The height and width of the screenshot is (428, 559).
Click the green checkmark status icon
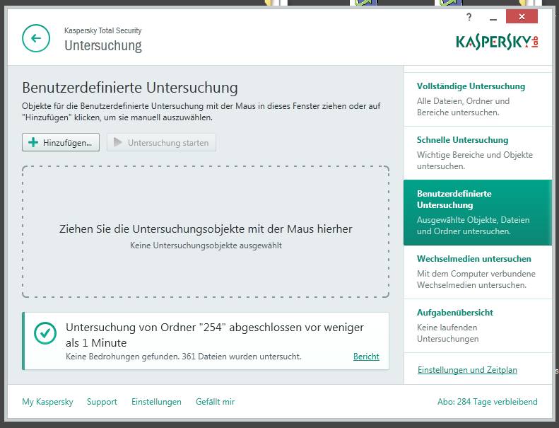45,333
